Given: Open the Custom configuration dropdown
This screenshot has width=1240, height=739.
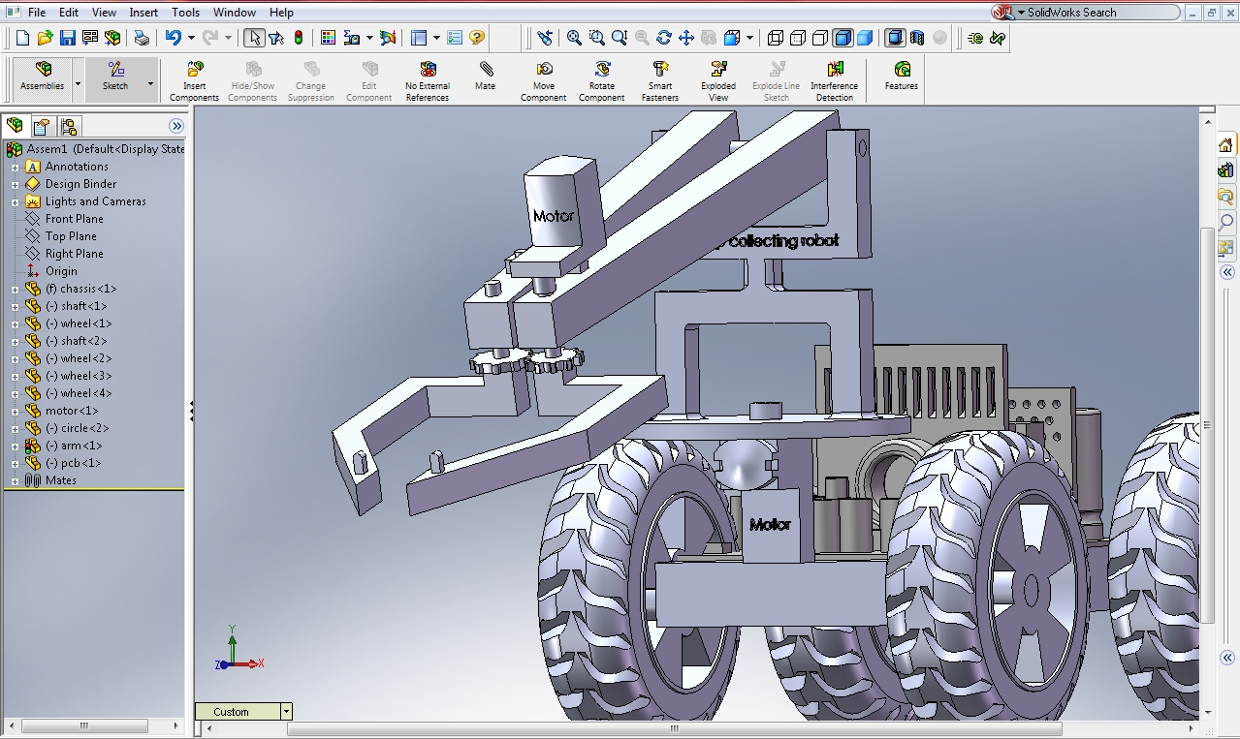Looking at the screenshot, I should tap(286, 711).
